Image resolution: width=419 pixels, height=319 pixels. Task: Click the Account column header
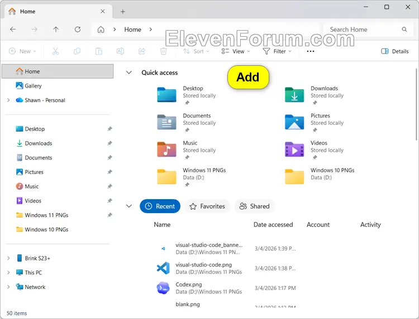318,225
